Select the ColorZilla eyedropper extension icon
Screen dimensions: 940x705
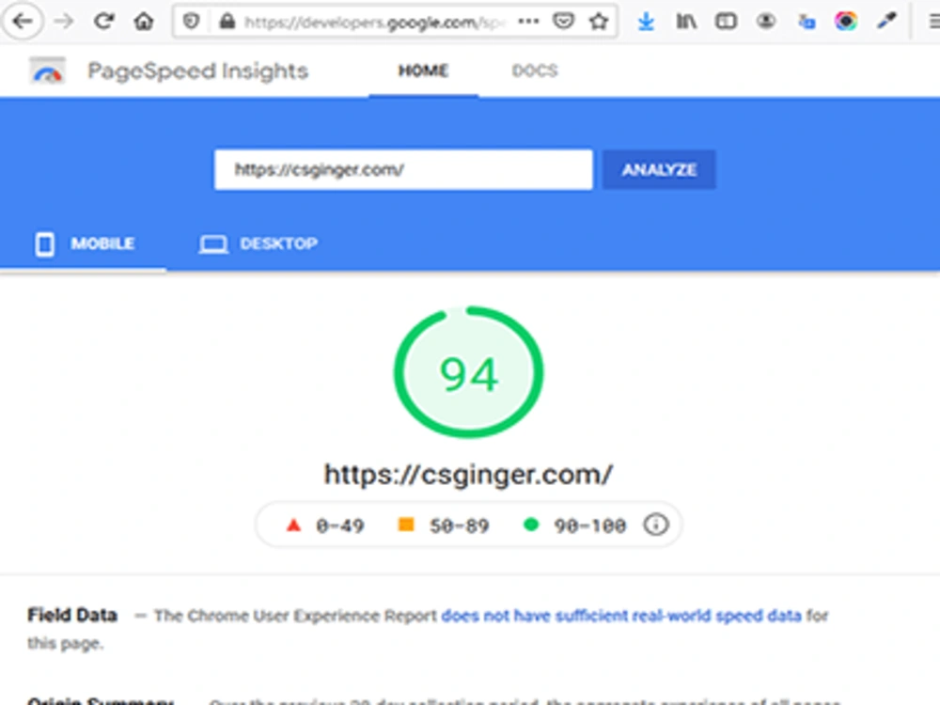[x=885, y=21]
